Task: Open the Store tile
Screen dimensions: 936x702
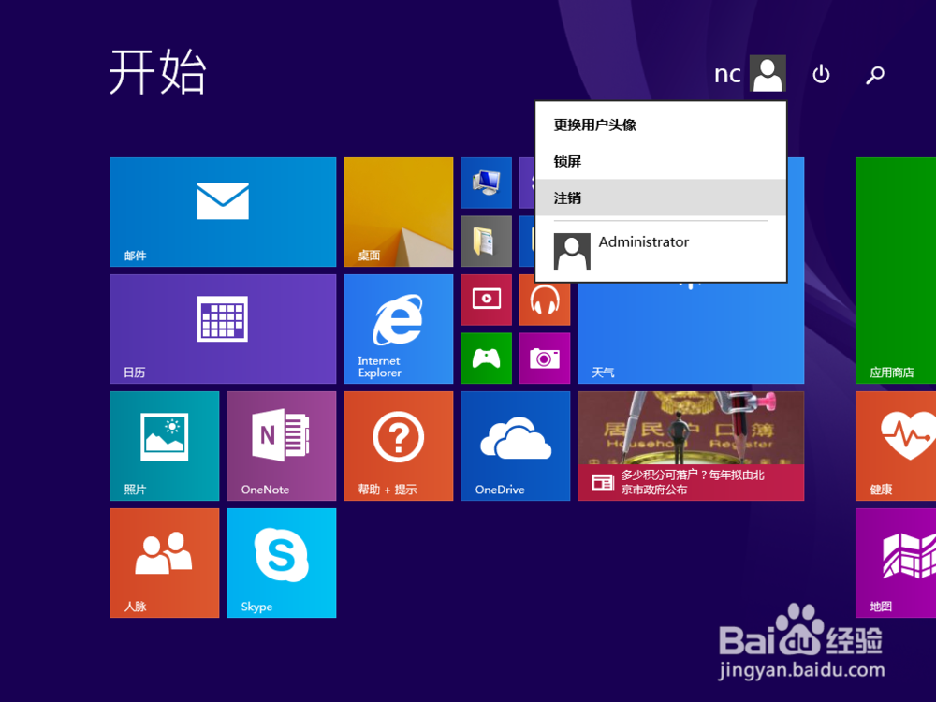Action: [896, 271]
